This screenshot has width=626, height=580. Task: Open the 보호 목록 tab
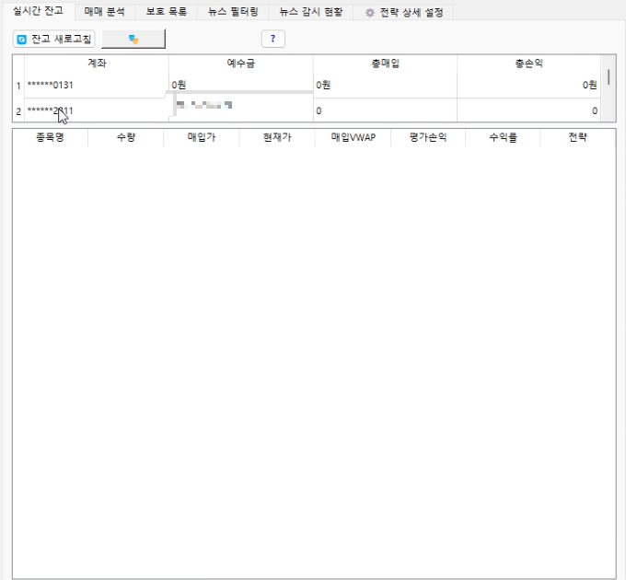tap(166, 12)
